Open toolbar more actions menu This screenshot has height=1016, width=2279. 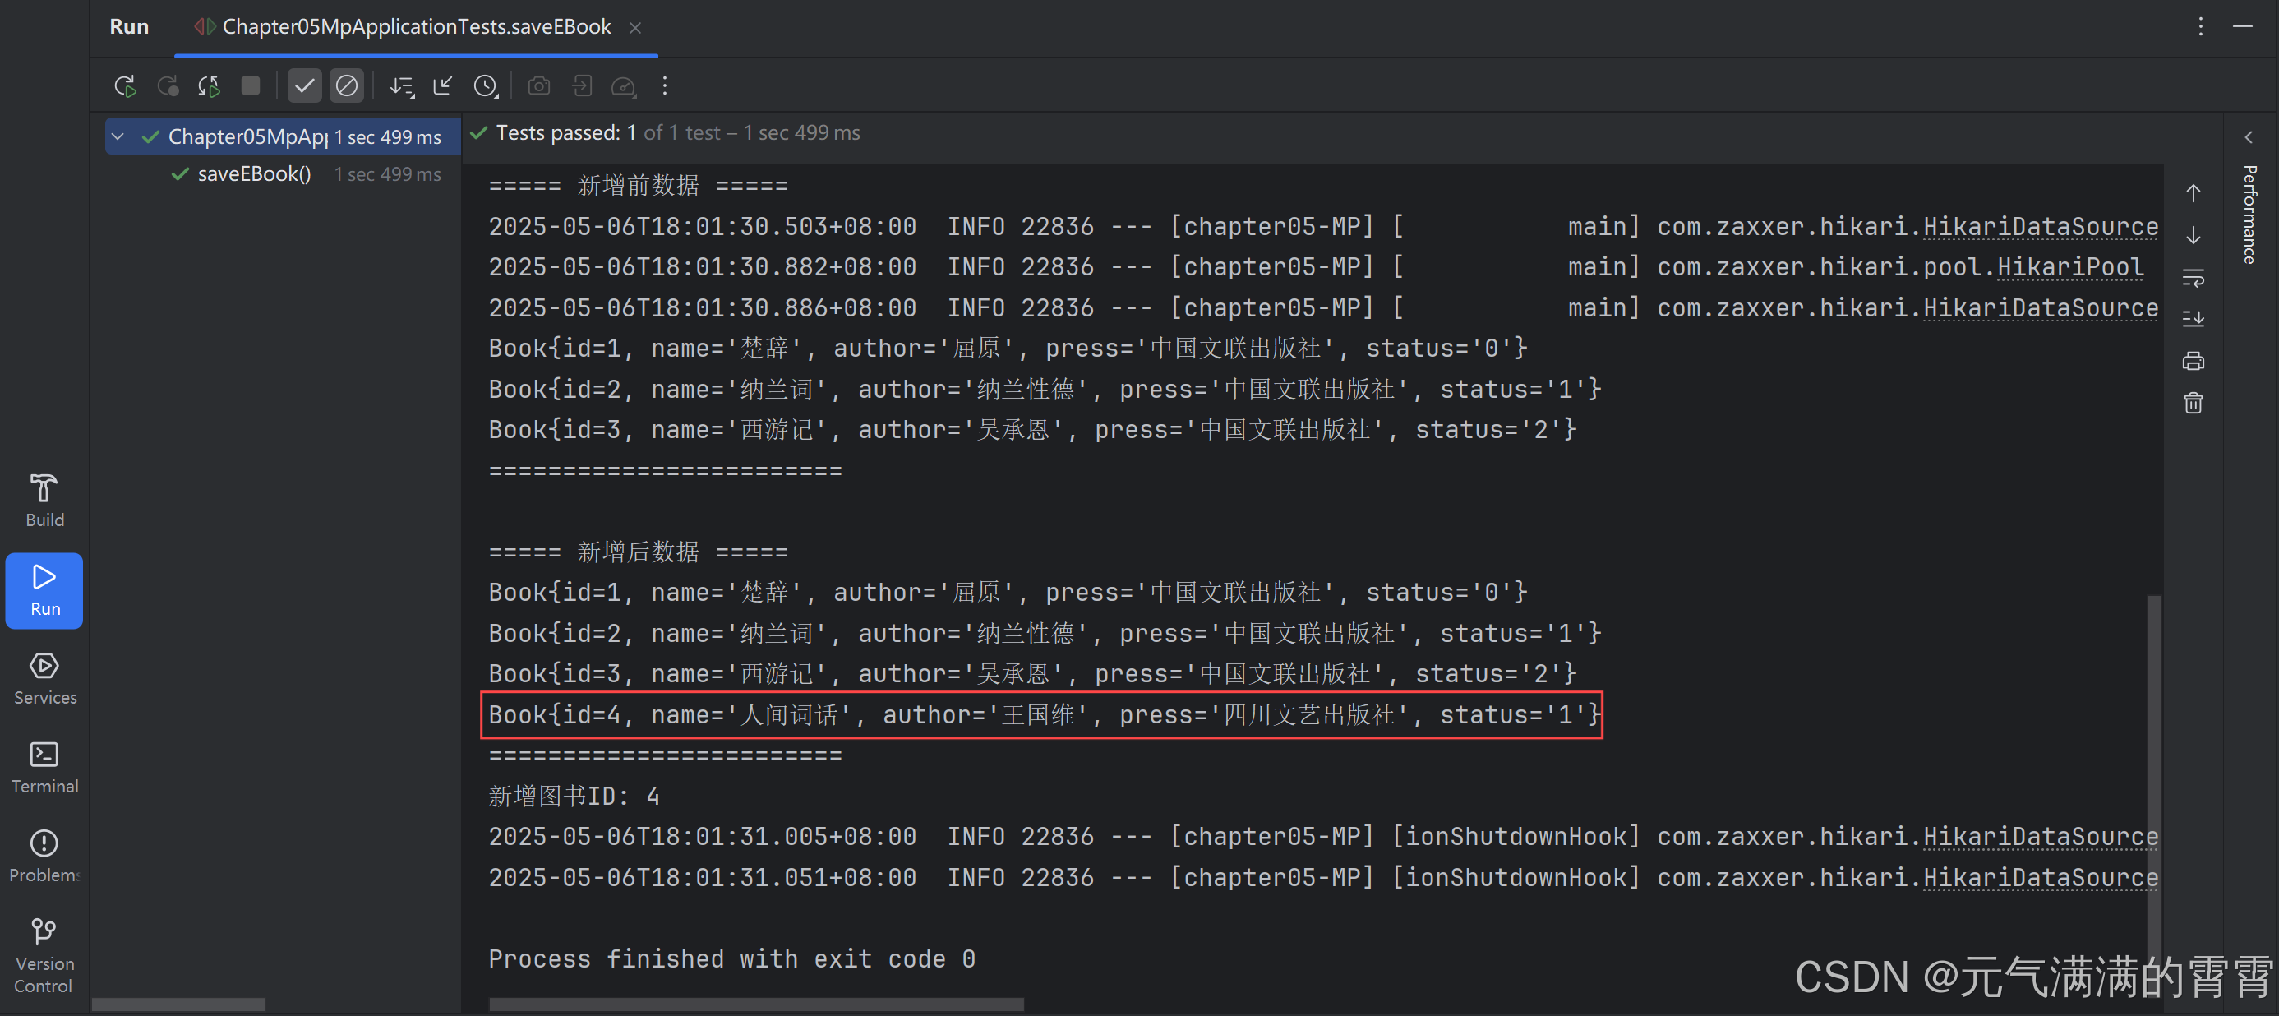664,85
